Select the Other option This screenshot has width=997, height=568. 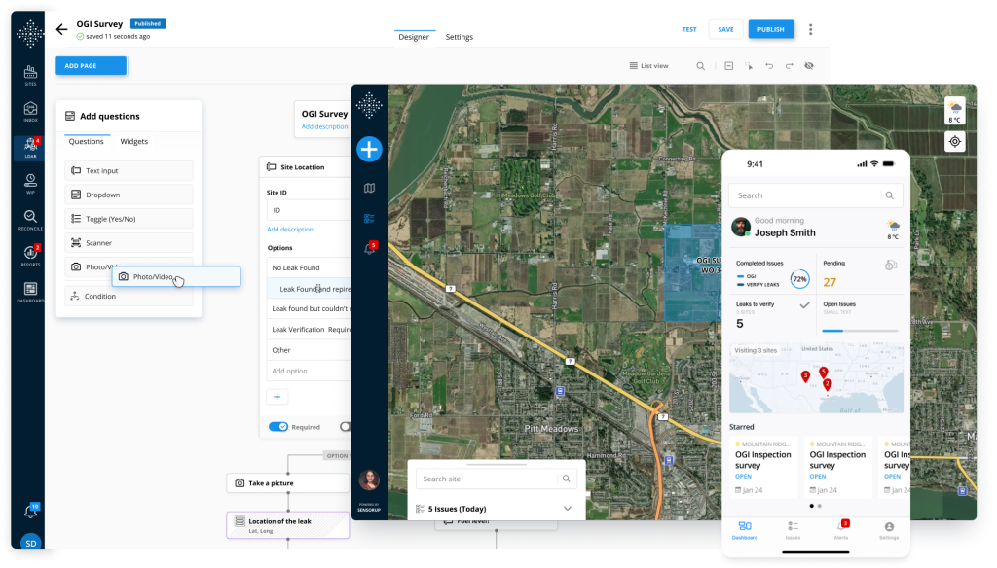point(309,350)
